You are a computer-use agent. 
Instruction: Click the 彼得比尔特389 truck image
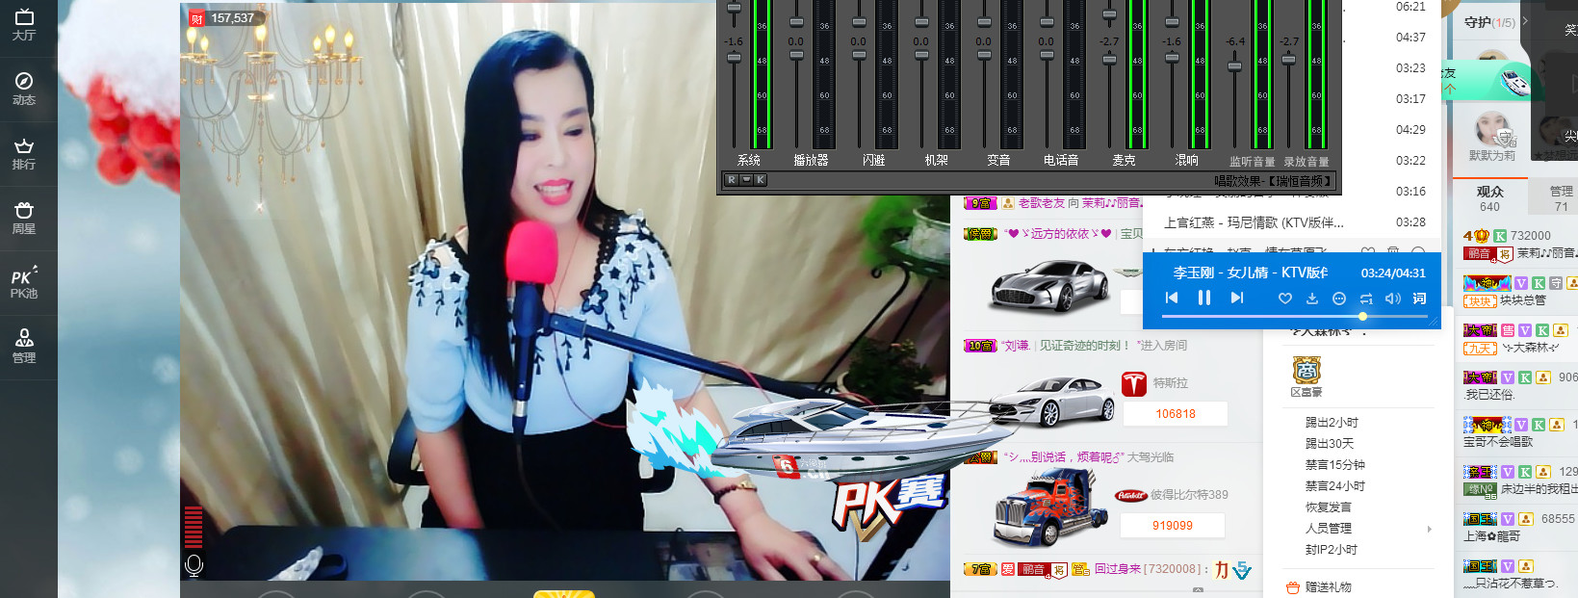pos(1051,508)
